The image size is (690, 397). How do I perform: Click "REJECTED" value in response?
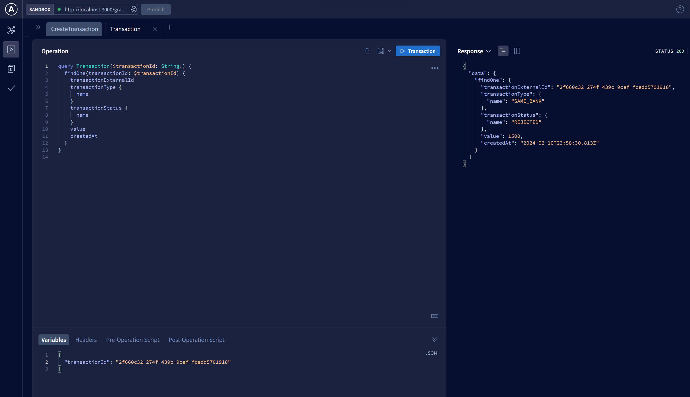coord(526,122)
